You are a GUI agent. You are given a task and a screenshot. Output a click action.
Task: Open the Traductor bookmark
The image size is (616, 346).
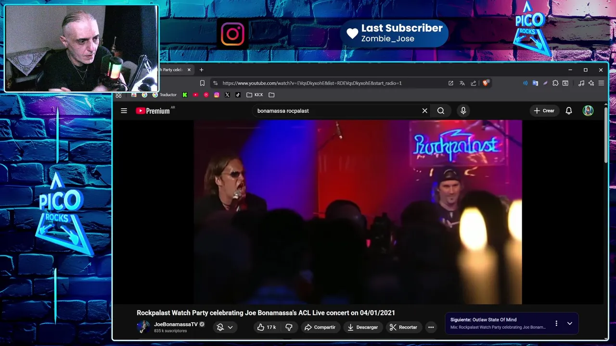pyautogui.click(x=165, y=95)
